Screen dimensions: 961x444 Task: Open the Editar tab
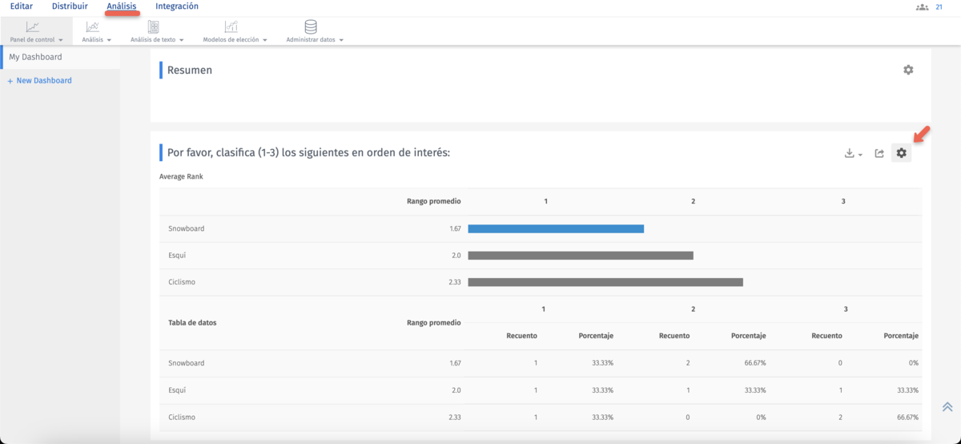pos(22,6)
